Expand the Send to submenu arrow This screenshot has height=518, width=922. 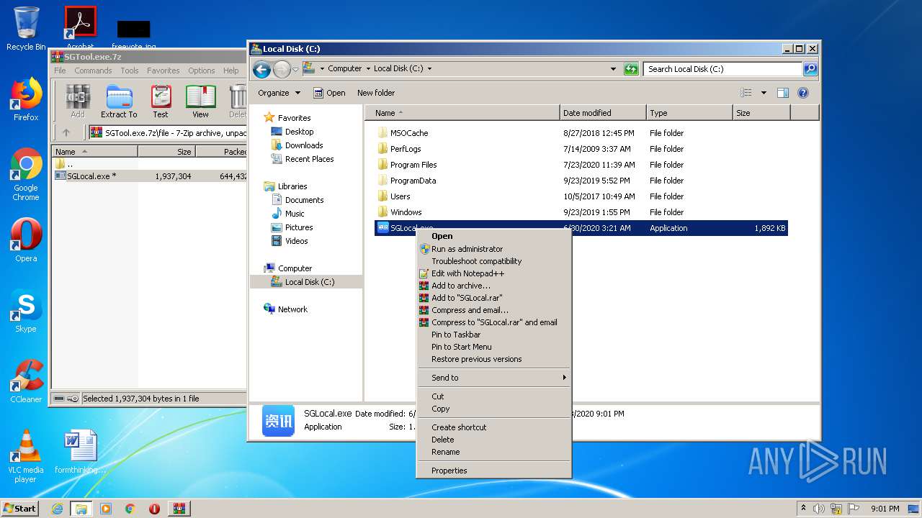(565, 378)
